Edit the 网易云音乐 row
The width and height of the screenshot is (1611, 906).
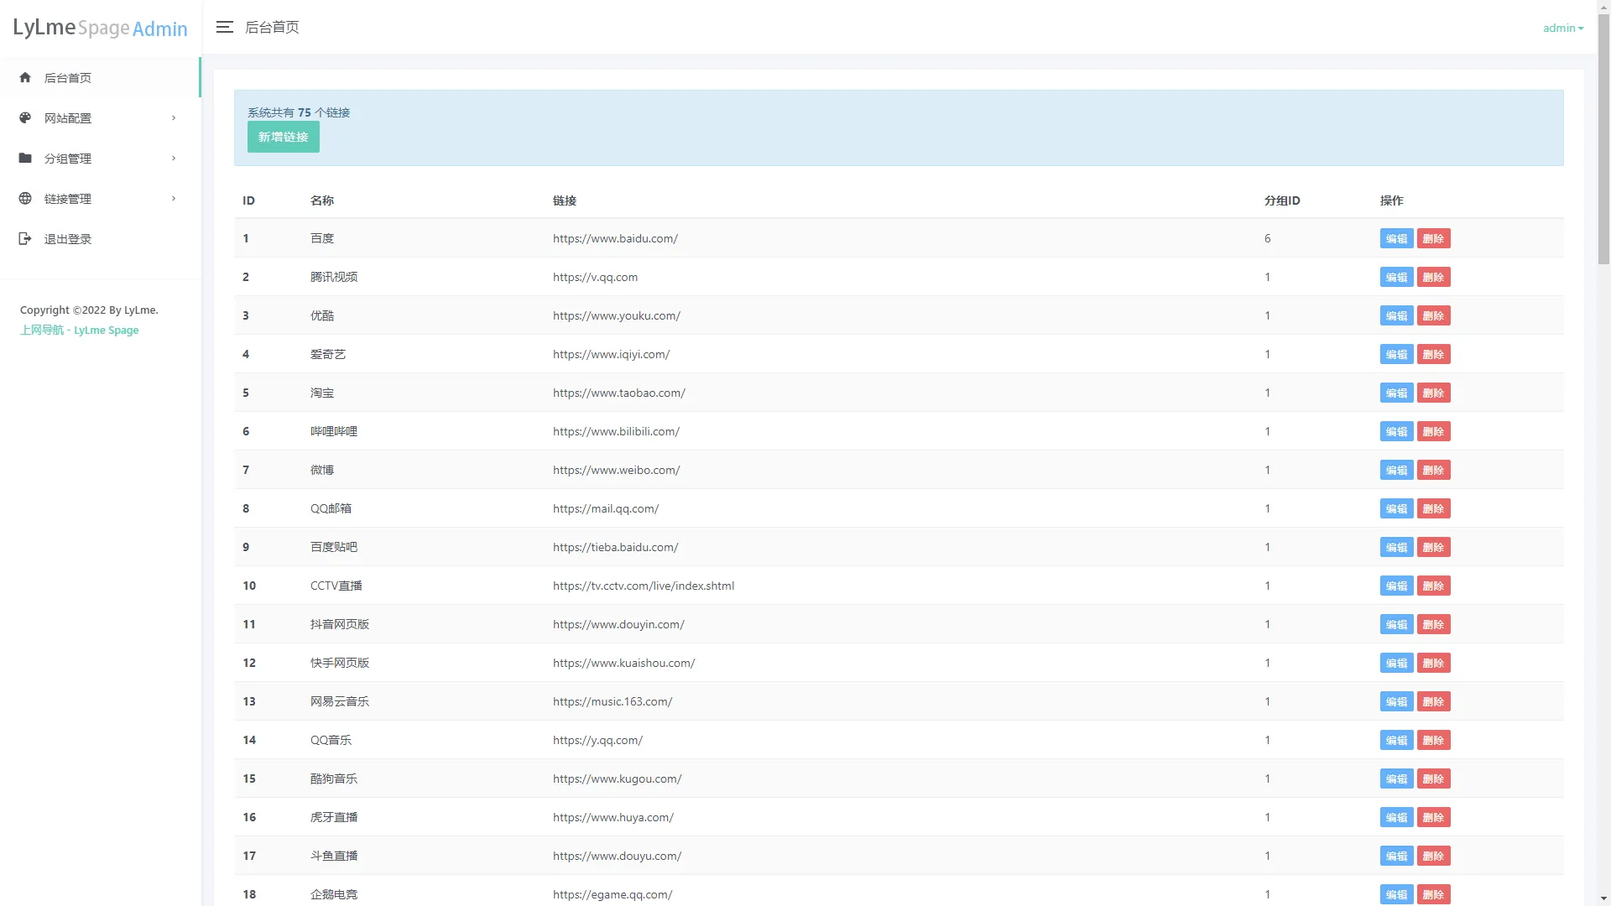pyautogui.click(x=1396, y=701)
